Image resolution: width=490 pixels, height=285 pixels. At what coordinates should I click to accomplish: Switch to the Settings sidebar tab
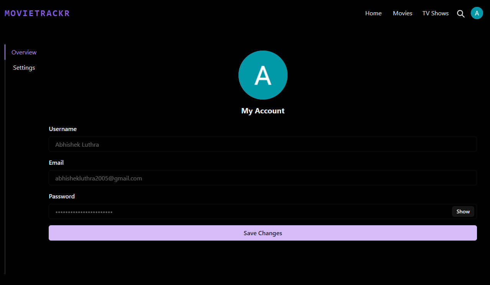point(24,68)
